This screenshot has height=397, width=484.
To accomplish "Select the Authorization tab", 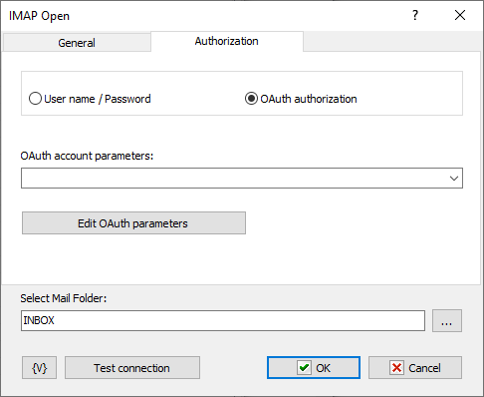I will click(x=227, y=41).
